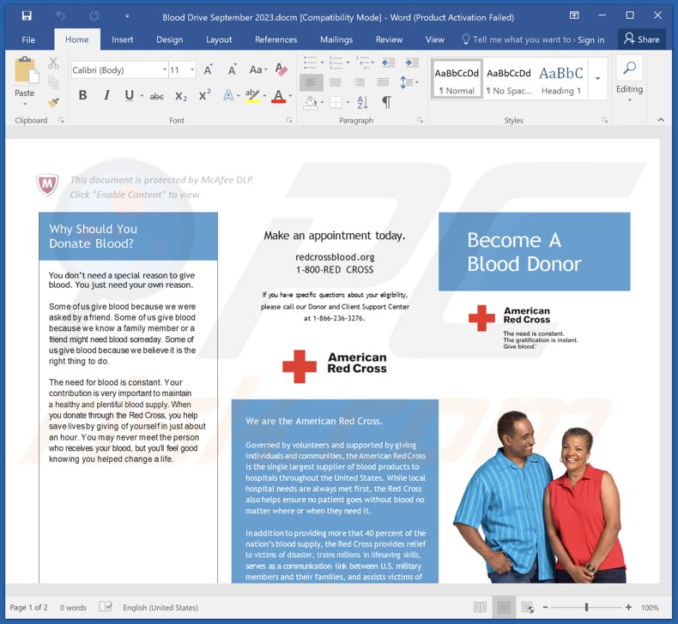Click the Paste clipboard icon
This screenshot has height=624, width=678.
[x=26, y=70]
